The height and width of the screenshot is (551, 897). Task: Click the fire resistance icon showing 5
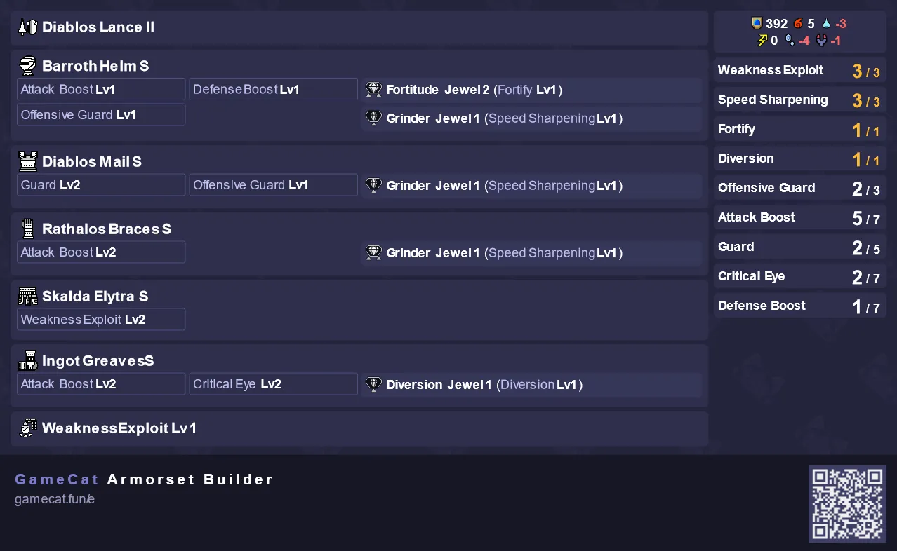(x=798, y=23)
